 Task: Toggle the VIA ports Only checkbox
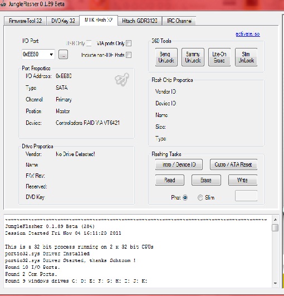pyautogui.click(x=129, y=43)
